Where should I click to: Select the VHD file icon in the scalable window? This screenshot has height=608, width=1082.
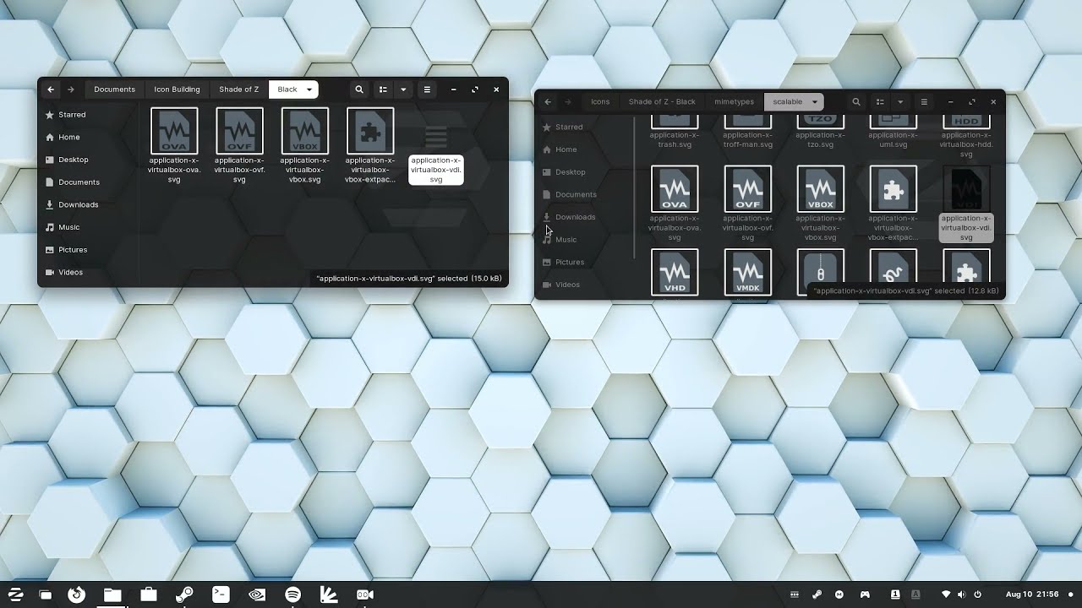[x=675, y=272]
